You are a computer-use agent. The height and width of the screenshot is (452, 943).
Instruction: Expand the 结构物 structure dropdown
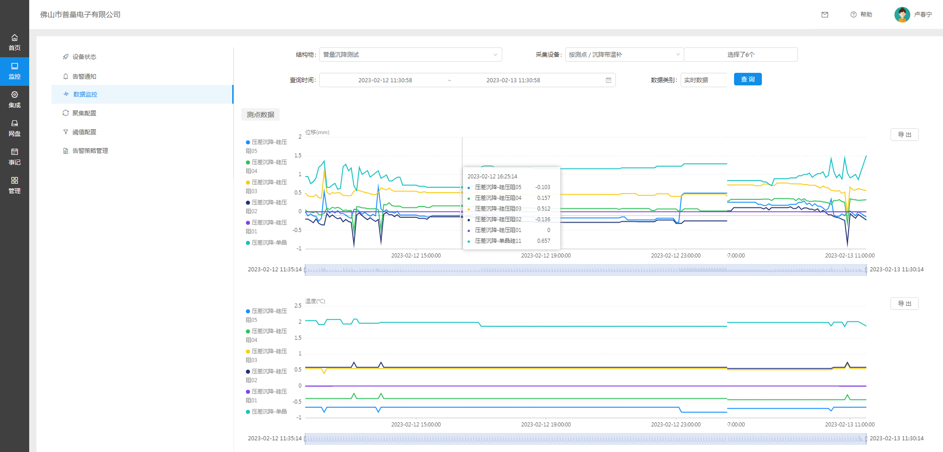(410, 55)
